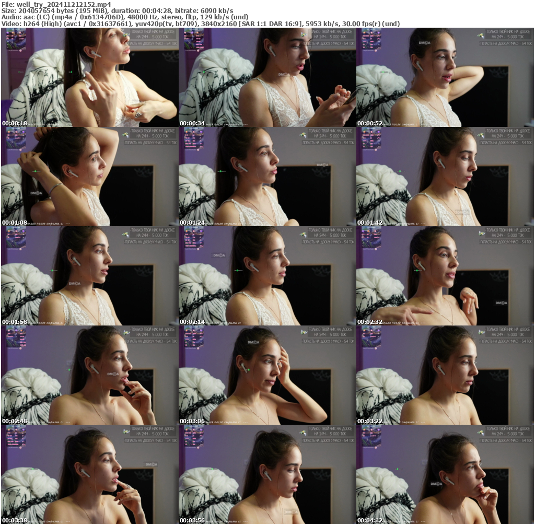
Task: Click the 00:02:14 timestamp label
Action: coord(191,322)
